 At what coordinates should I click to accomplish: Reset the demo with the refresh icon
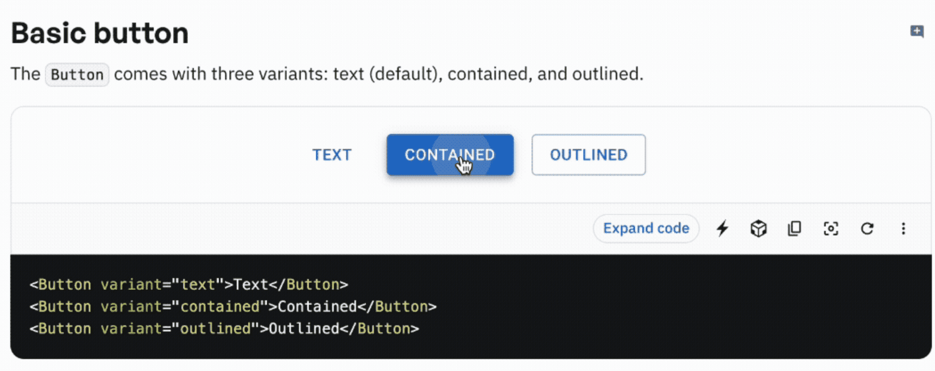(x=867, y=228)
